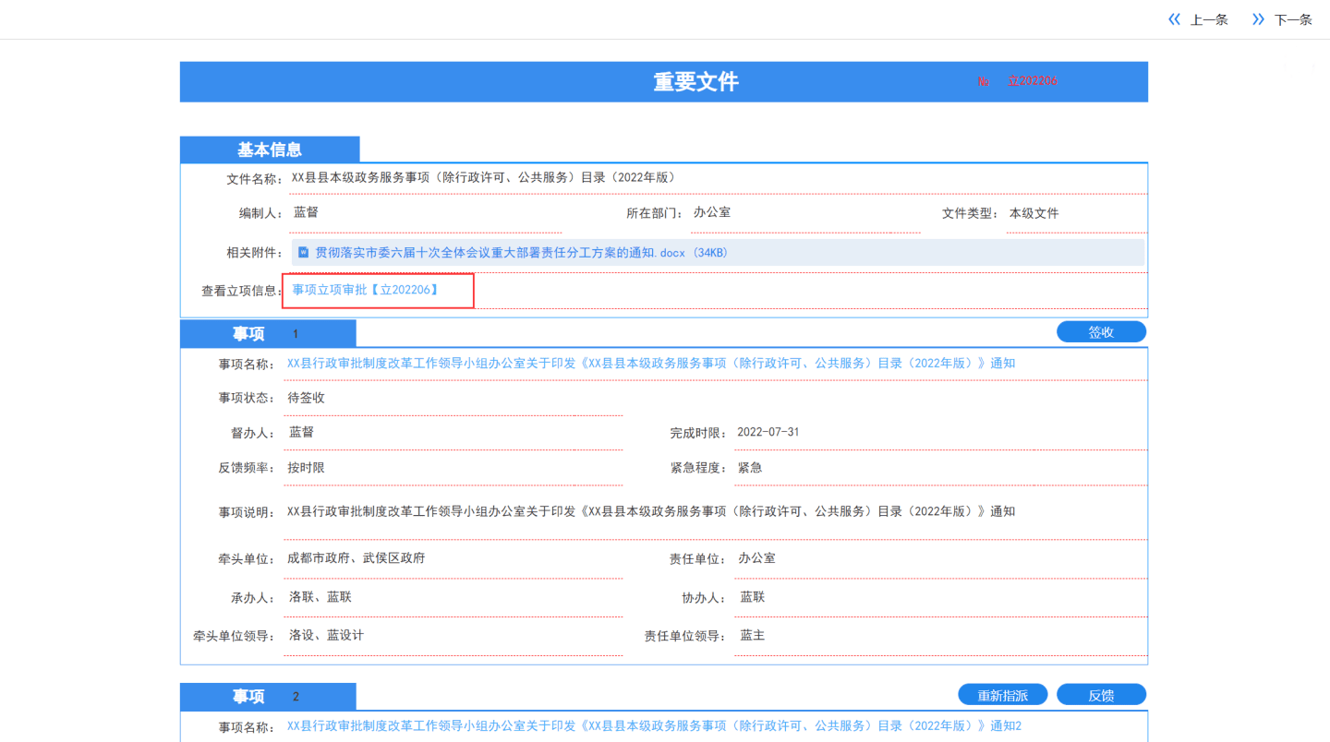This screenshot has width=1330, height=742.
Task: Click the 责任单位 value 办公室
Action: (x=757, y=558)
